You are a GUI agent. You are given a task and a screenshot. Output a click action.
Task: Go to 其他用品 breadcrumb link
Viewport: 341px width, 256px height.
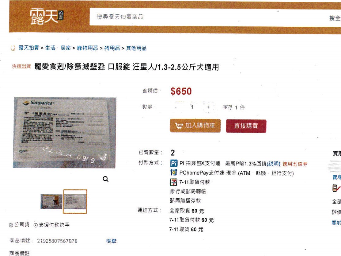(136, 48)
